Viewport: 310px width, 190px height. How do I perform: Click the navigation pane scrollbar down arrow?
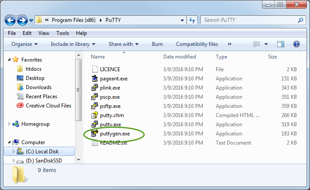click(x=79, y=160)
